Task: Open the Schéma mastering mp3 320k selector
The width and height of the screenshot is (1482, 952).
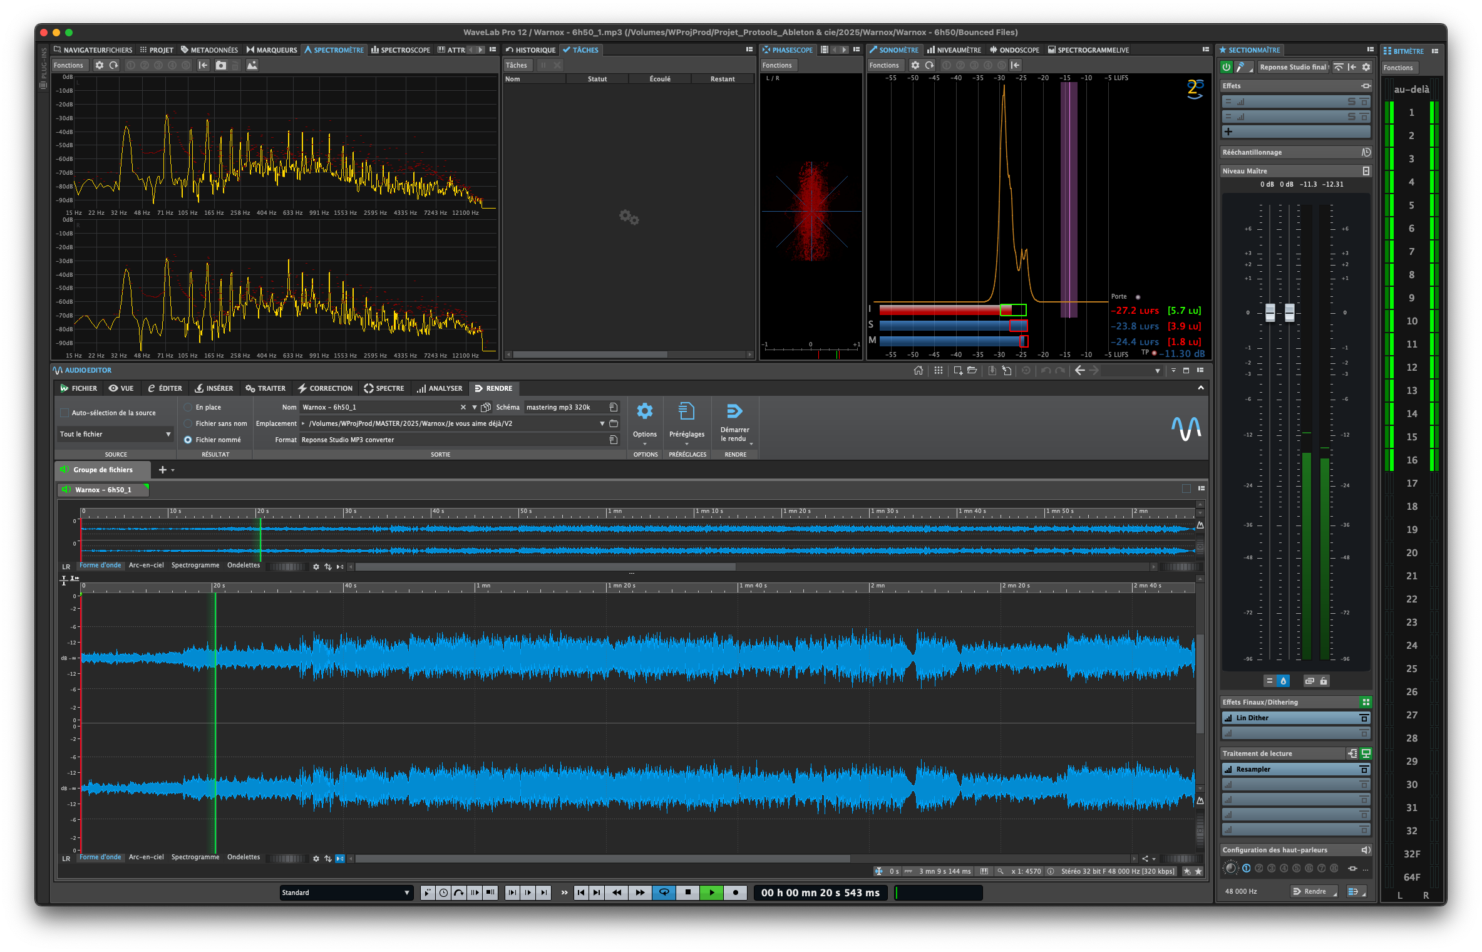Action: (x=559, y=406)
